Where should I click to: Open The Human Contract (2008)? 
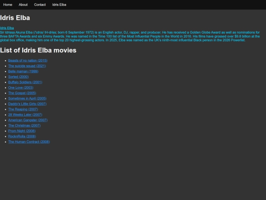coord(29,142)
